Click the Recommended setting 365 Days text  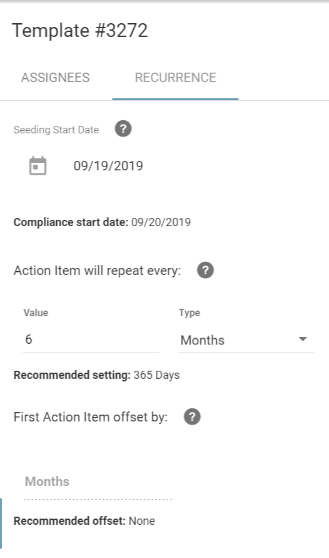click(97, 375)
